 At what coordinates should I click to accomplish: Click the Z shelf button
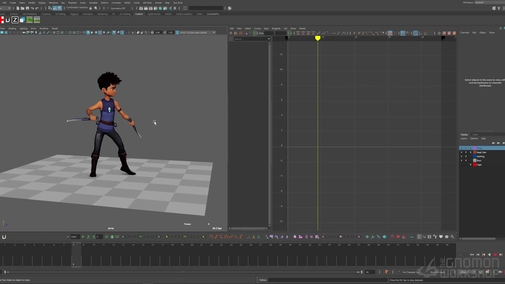click(x=15, y=20)
